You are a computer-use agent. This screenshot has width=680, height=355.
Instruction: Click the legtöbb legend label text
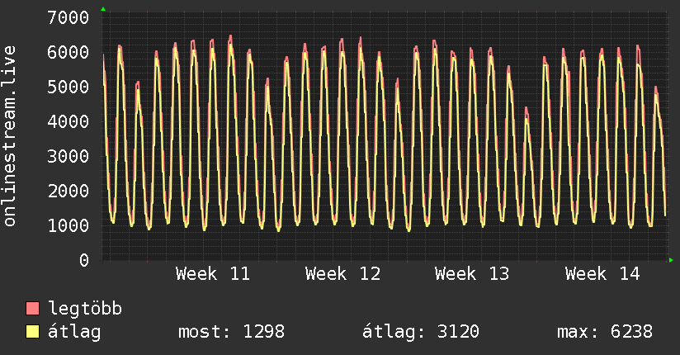86,309
